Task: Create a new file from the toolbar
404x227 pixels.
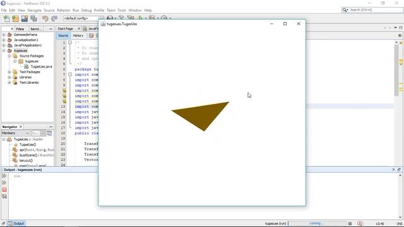Action: pyautogui.click(x=7, y=18)
